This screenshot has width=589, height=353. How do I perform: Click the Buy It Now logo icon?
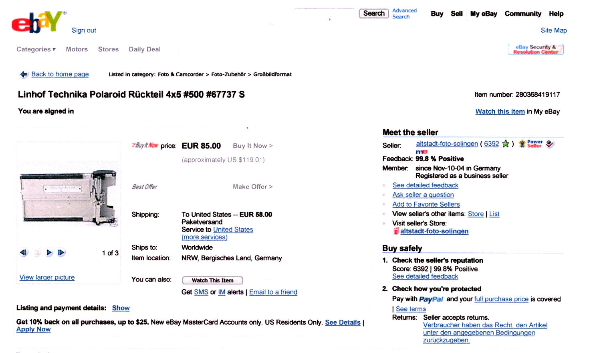click(145, 145)
